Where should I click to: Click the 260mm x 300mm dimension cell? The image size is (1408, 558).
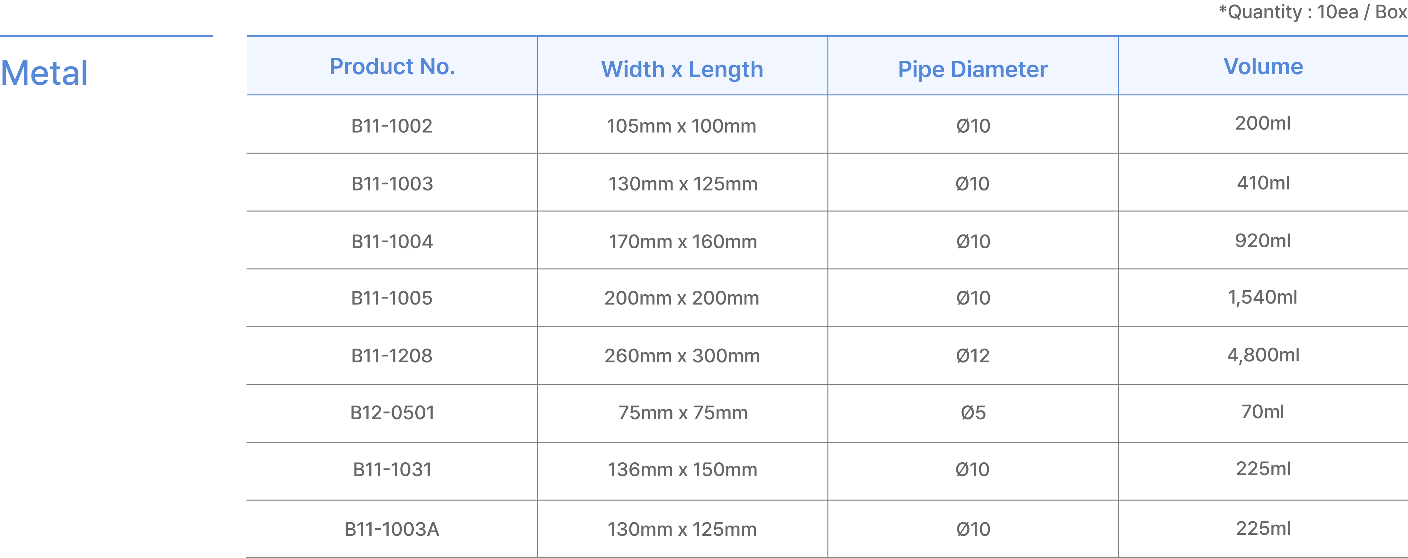tap(681, 356)
